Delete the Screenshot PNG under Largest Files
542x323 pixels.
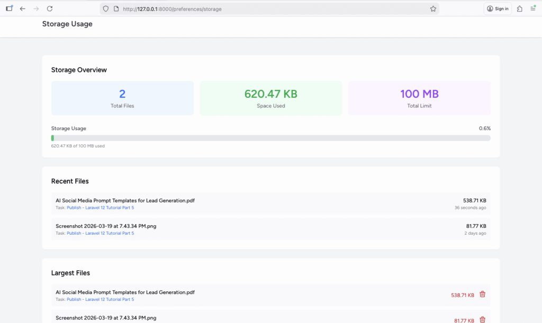(482, 319)
